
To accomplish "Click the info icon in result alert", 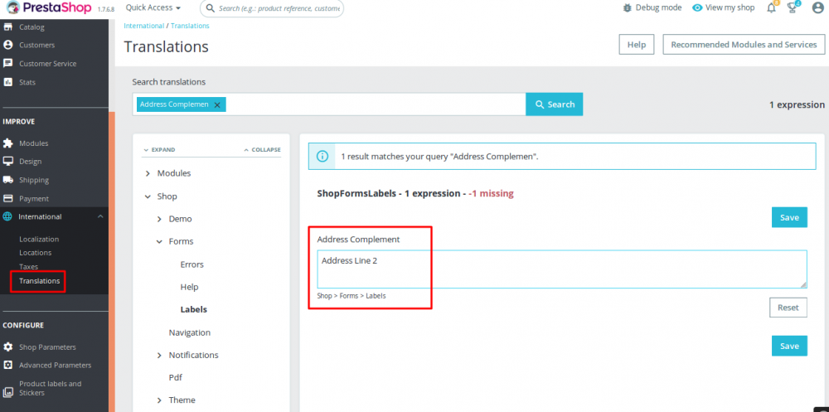I will 322,157.
